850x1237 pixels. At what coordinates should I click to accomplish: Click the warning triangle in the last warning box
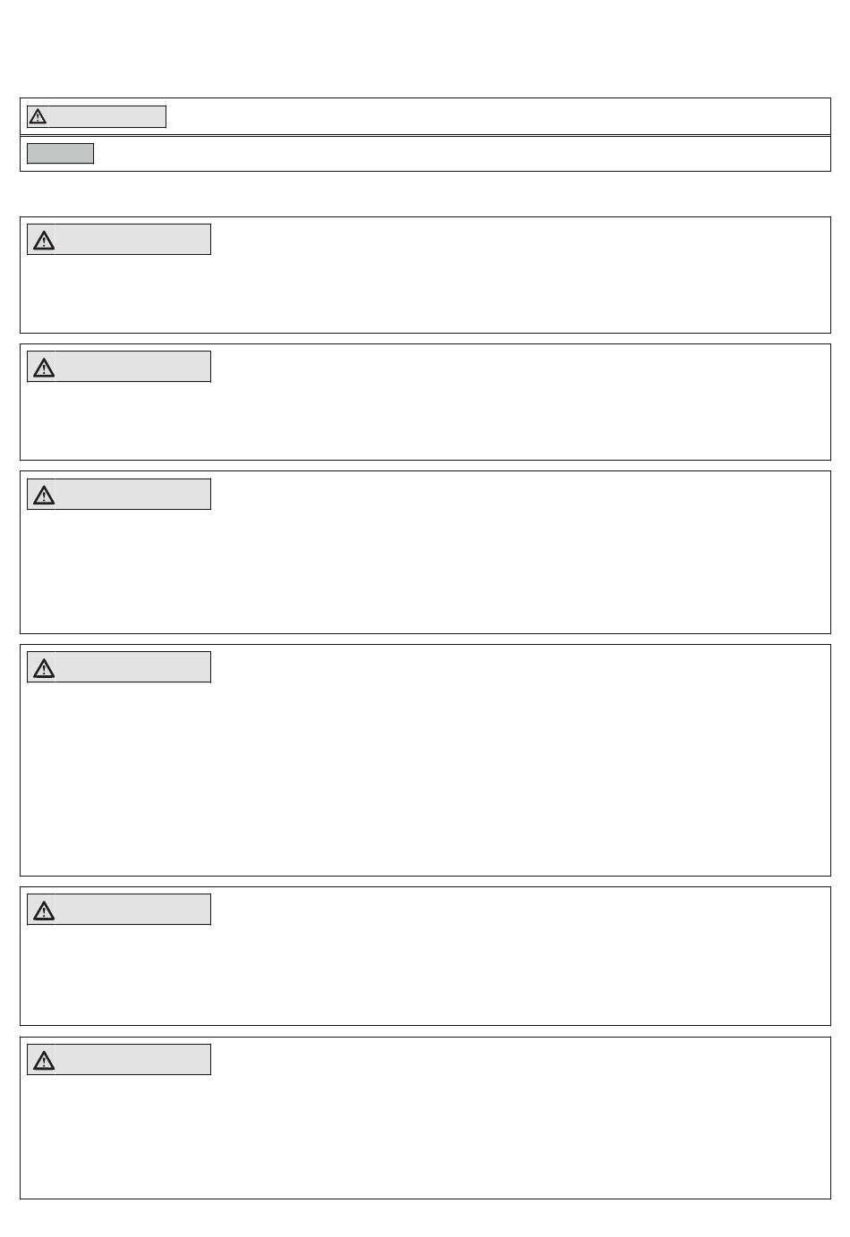(44, 1061)
